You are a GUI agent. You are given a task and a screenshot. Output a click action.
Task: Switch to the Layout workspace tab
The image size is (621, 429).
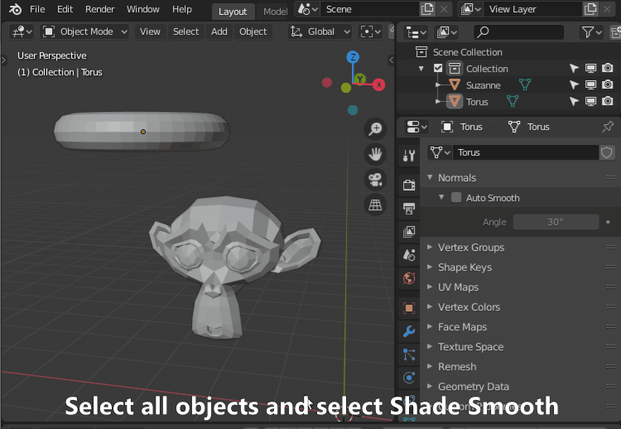tap(233, 12)
